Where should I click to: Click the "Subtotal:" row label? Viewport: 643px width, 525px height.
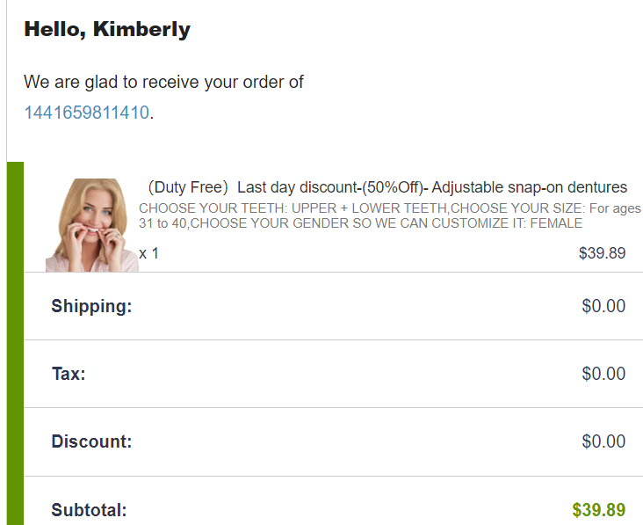(x=89, y=510)
